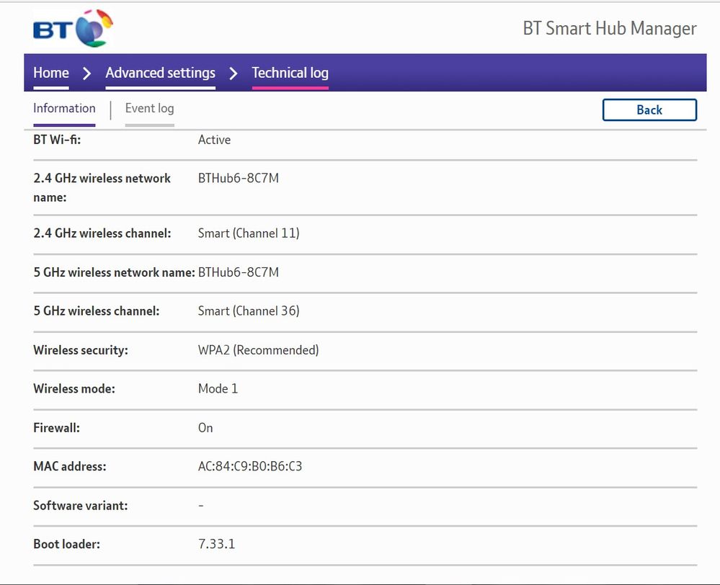Click the BT Smart Hub Manager title
This screenshot has height=585, width=720.
pyautogui.click(x=609, y=29)
